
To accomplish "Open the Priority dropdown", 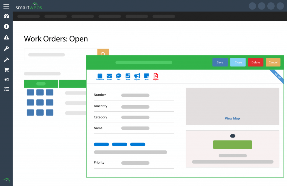I will tap(135, 163).
